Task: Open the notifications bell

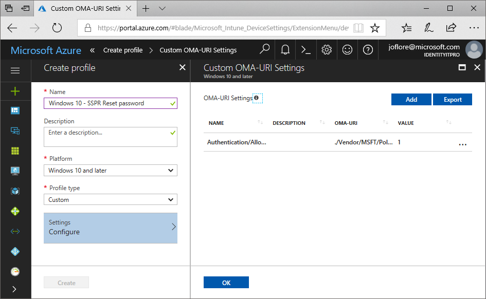Action: click(285, 49)
